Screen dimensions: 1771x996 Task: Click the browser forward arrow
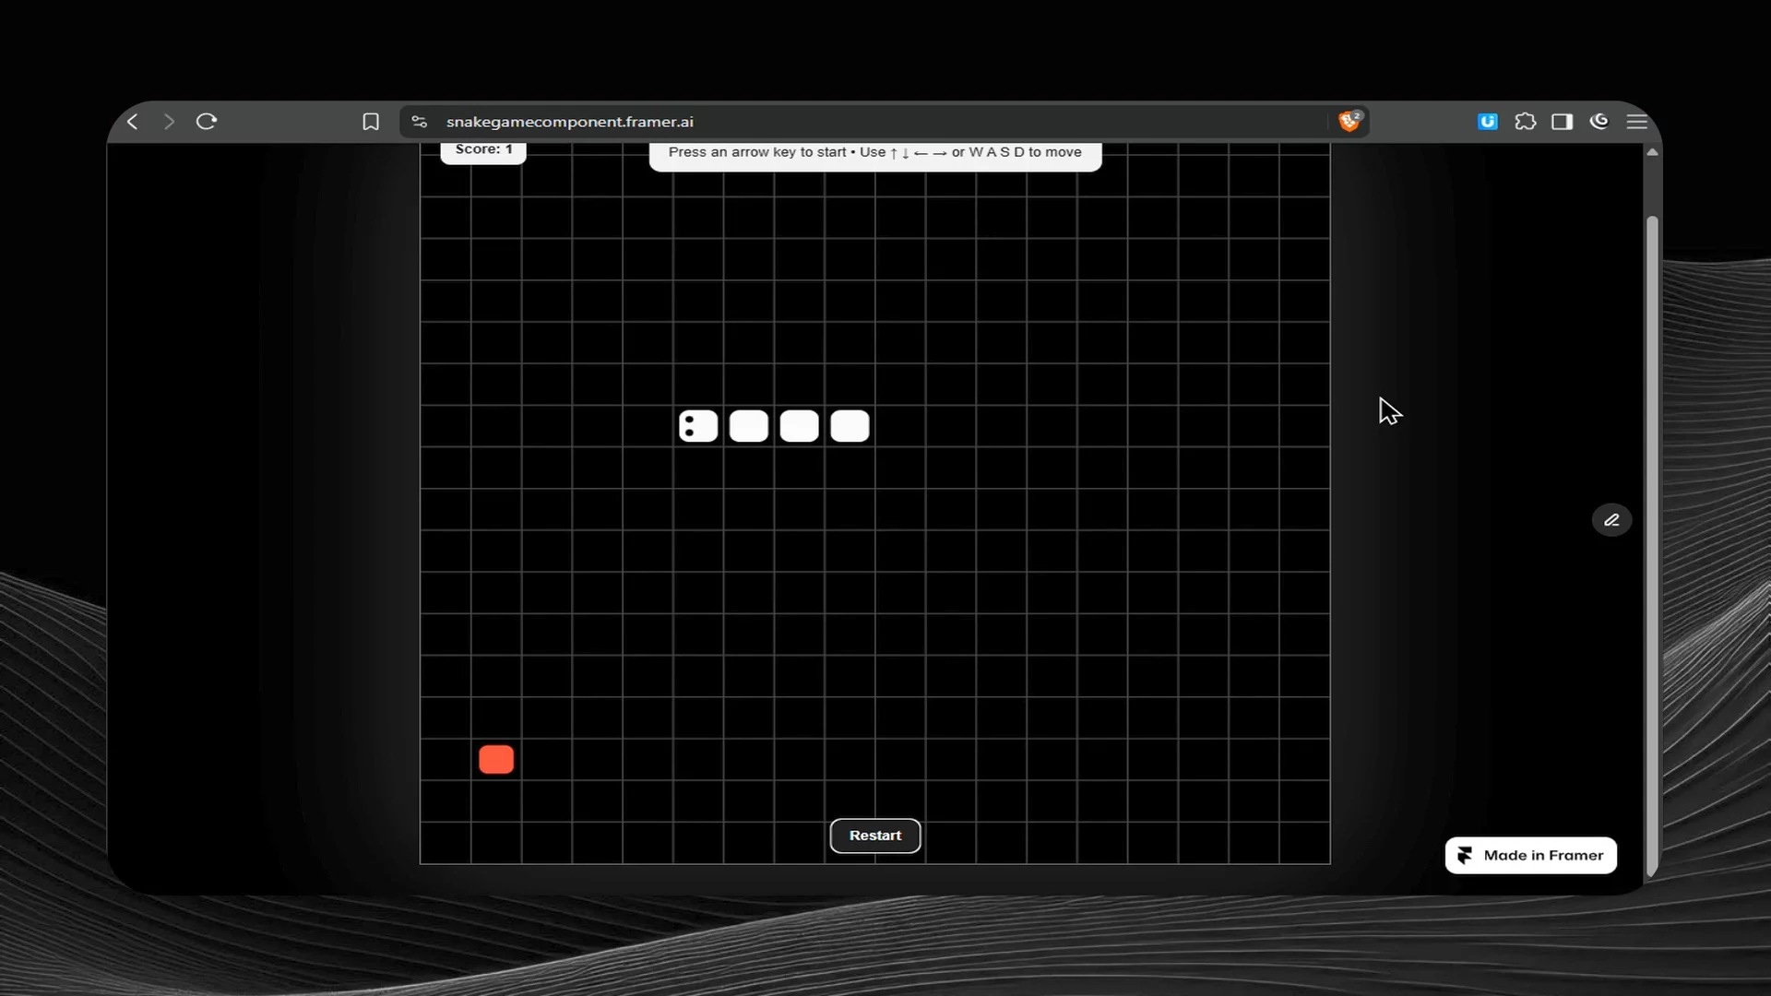coord(169,122)
